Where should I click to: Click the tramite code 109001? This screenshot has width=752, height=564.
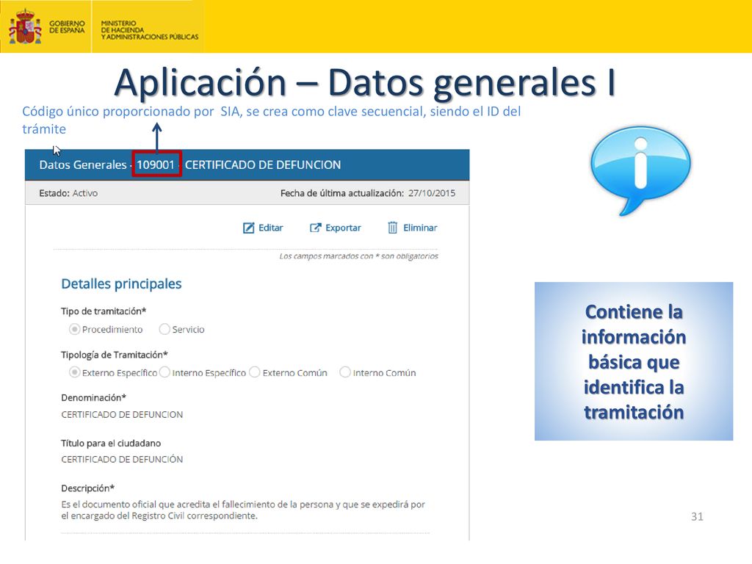[156, 164]
